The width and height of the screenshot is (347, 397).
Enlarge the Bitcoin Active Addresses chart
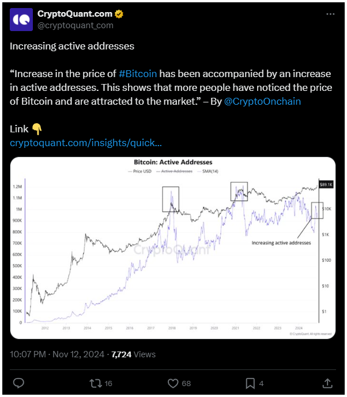(173, 248)
